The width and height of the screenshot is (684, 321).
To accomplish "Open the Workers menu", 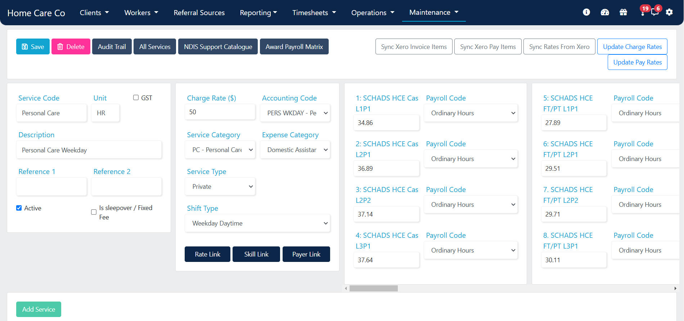I will click(141, 13).
